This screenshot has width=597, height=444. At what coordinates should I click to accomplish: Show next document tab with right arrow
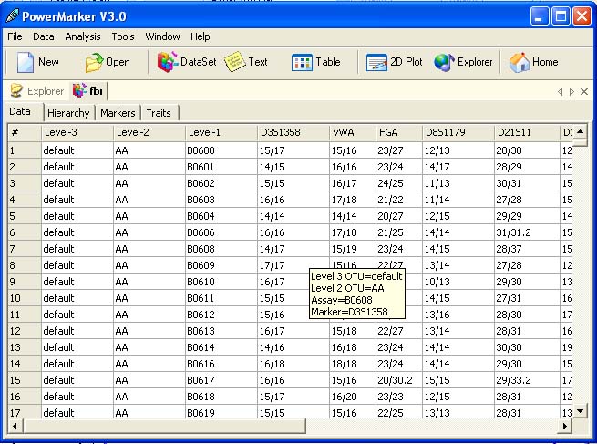571,92
